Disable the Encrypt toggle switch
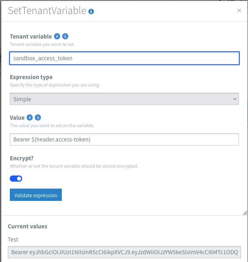 (x=16, y=178)
